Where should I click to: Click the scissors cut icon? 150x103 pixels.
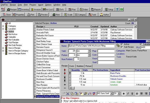[68, 93]
